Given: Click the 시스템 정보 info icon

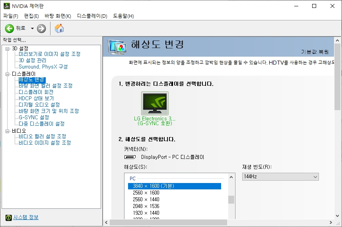Looking at the screenshot, I should tap(9, 217).
